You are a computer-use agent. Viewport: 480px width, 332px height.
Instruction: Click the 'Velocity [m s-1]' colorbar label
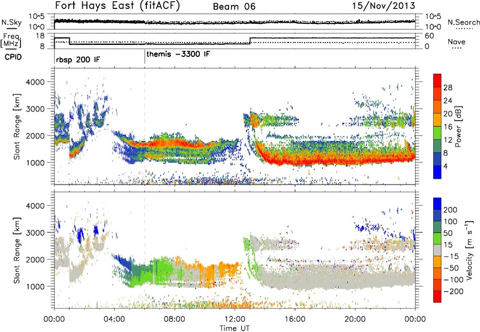tap(469, 250)
